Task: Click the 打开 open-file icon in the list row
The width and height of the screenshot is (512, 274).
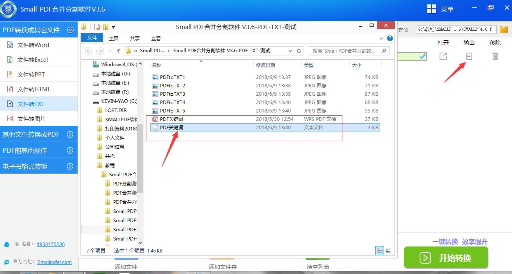Action: pyautogui.click(x=443, y=56)
